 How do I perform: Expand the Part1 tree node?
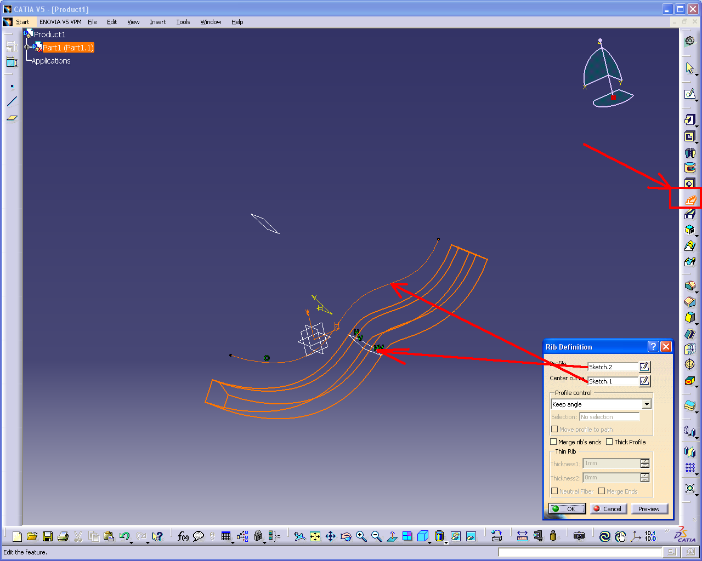[27, 47]
